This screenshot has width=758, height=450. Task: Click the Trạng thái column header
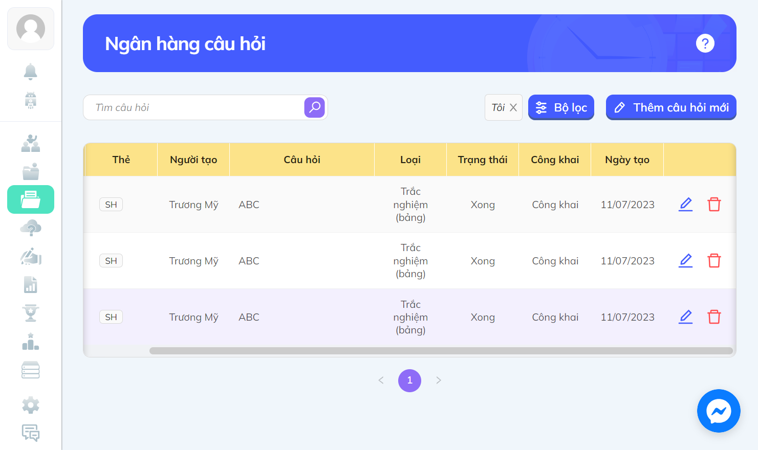click(x=483, y=160)
